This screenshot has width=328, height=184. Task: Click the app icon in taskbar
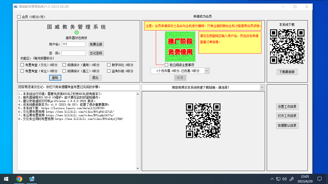(32, 179)
